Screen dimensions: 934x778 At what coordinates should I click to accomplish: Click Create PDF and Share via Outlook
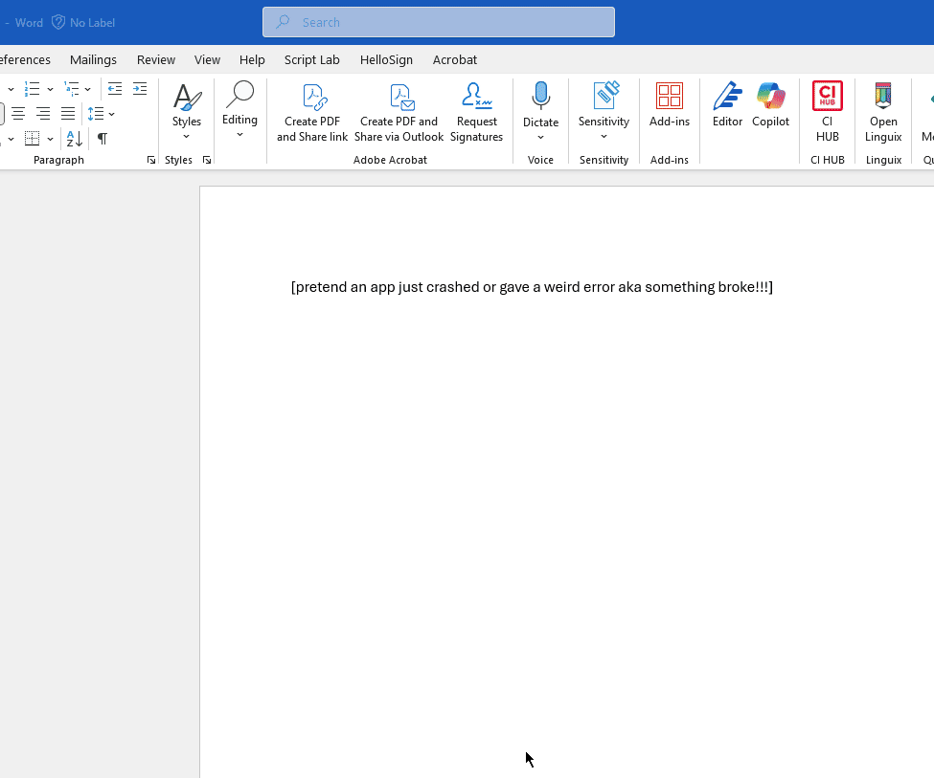pos(399,113)
